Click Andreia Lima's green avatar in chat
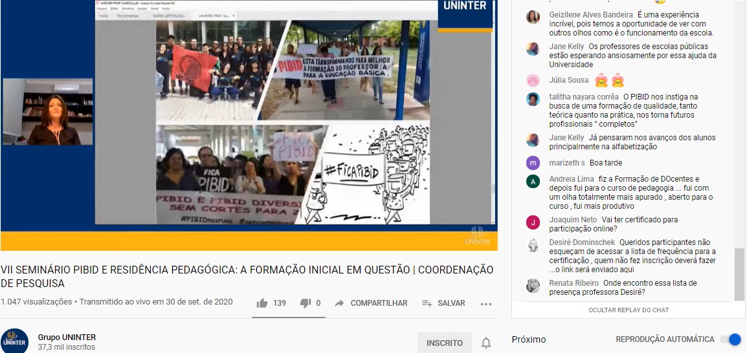This screenshot has width=747, height=353. [x=533, y=181]
